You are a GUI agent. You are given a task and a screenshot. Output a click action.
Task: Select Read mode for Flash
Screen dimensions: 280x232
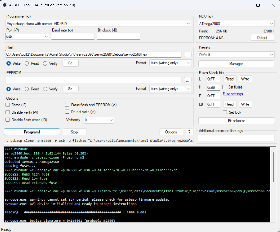[x=27, y=63]
